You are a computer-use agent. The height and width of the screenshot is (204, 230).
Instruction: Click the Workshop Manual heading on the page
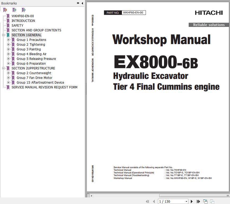[x=161, y=40]
